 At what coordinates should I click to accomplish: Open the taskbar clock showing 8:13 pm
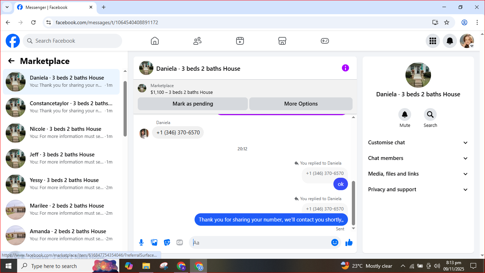tap(454, 266)
